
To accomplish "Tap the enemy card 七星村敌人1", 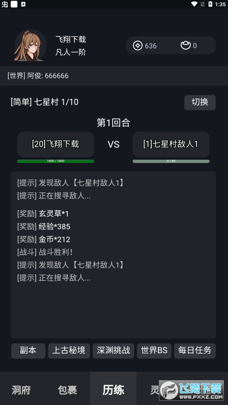I will pos(171,144).
